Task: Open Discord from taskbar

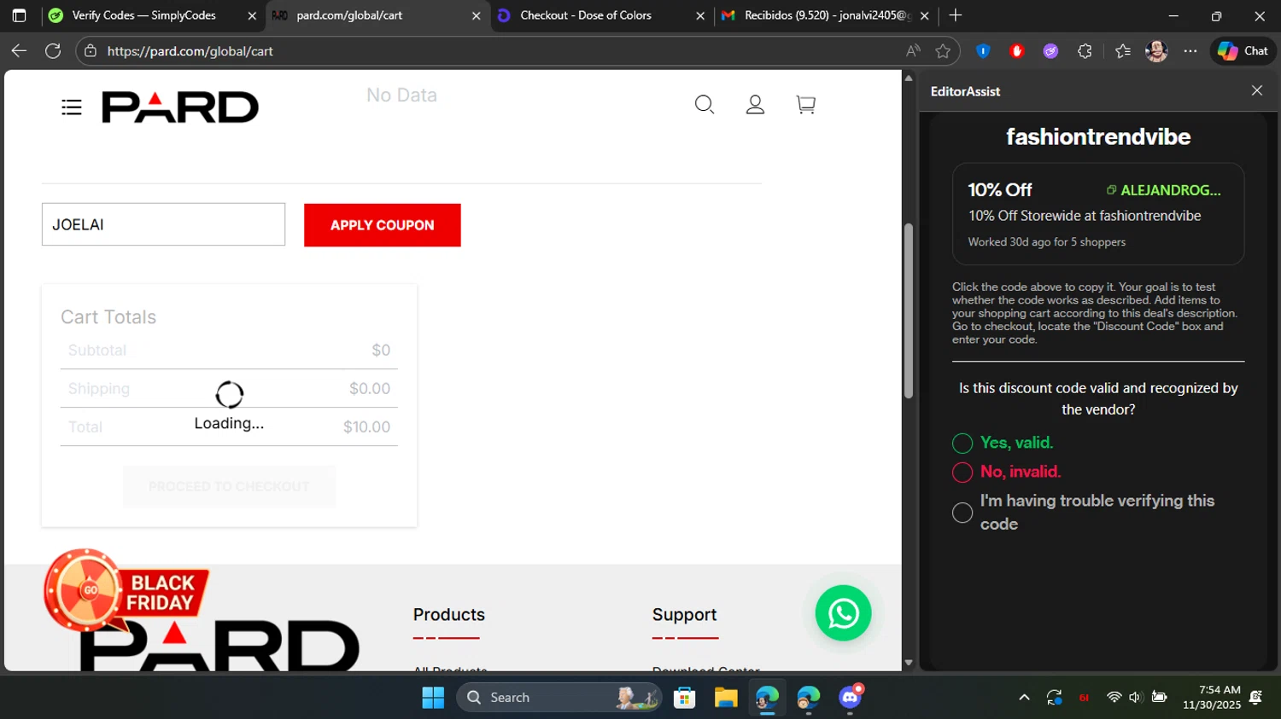Action: pyautogui.click(x=850, y=698)
